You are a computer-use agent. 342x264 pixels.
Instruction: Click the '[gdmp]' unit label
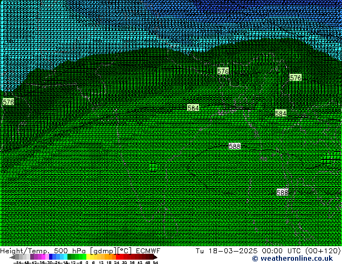tap(103, 251)
